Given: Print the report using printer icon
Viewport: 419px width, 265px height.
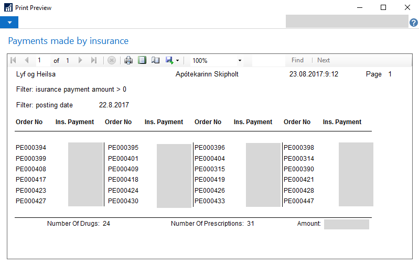Looking at the screenshot, I should 128,60.
